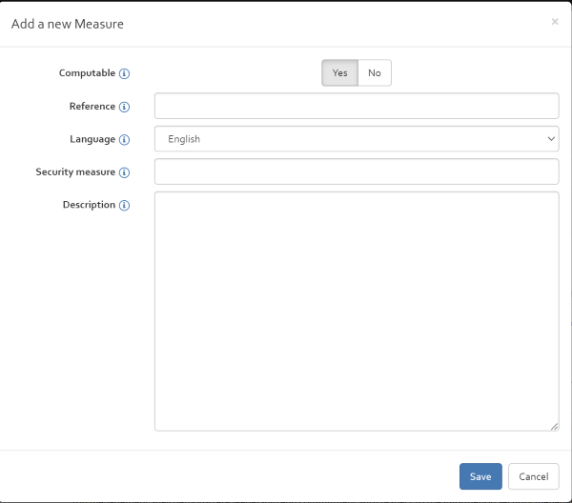Viewport: 572px width, 503px height.
Task: Click the Description field label
Action: pos(89,205)
